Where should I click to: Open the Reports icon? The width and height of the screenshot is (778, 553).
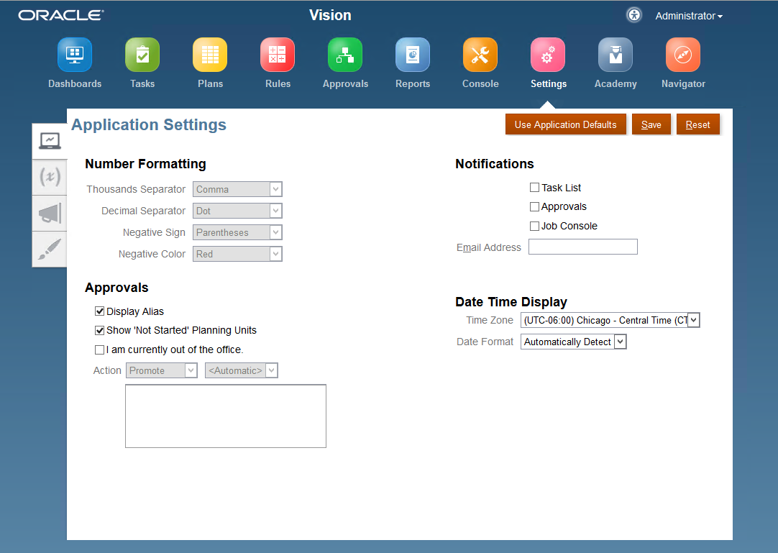(x=412, y=55)
